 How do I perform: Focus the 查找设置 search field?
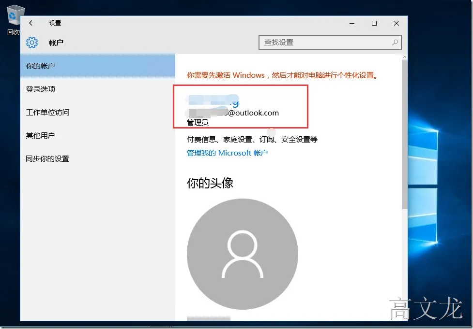tap(330, 43)
